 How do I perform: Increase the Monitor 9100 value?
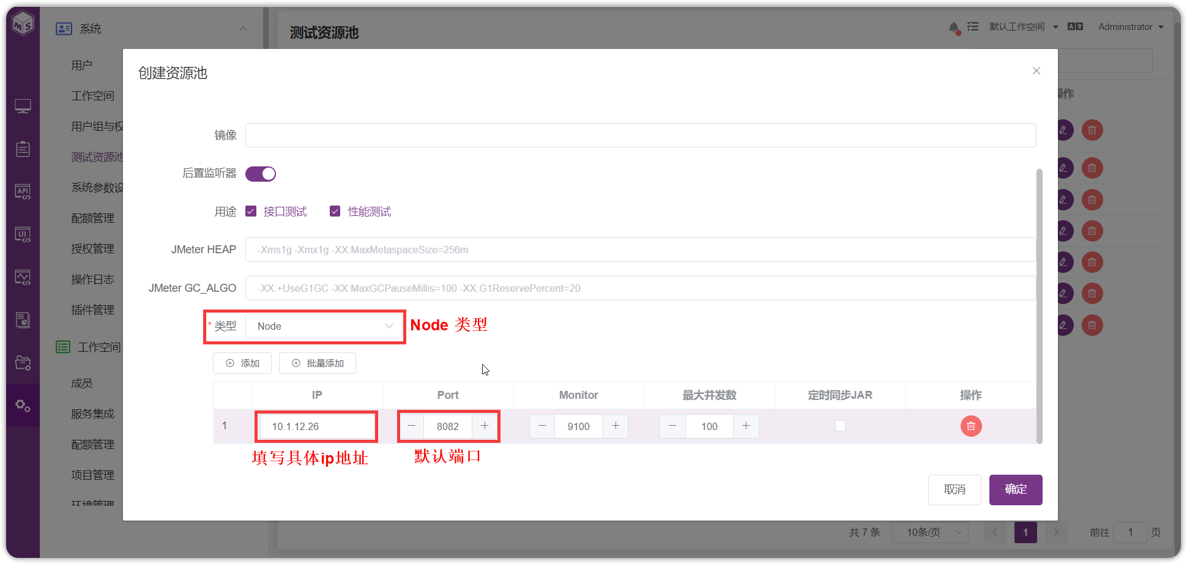[616, 426]
